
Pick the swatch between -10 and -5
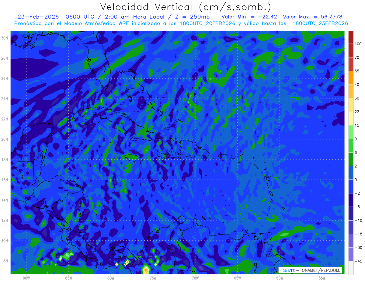(351, 214)
